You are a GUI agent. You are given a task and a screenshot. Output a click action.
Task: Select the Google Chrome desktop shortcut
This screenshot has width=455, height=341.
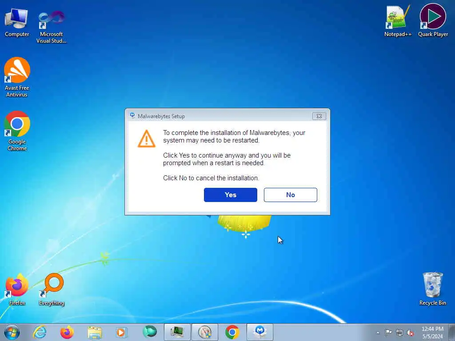click(x=17, y=131)
